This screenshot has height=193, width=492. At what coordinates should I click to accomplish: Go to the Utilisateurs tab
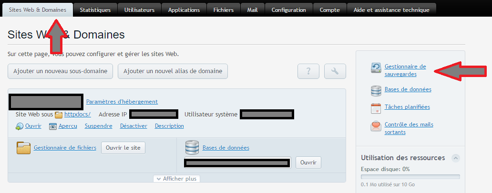(x=139, y=10)
